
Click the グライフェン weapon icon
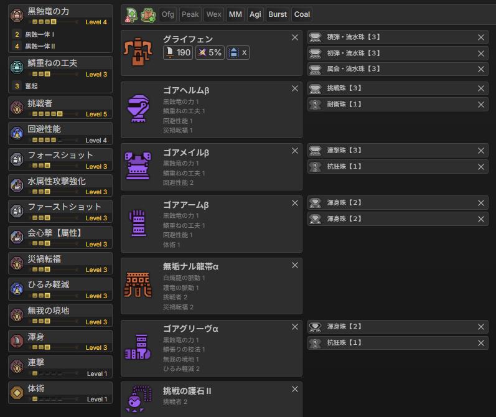pos(138,52)
